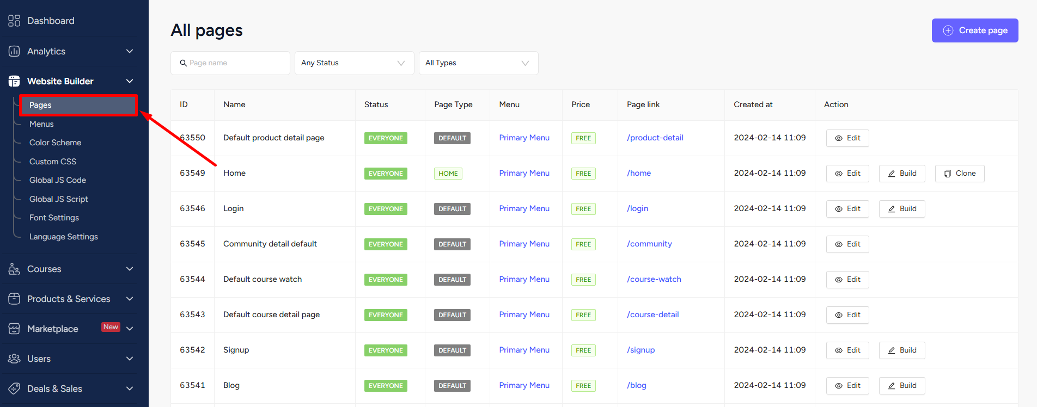Click the EVERYONE status badge in Signup row
This screenshot has width=1037, height=407.
[386, 350]
